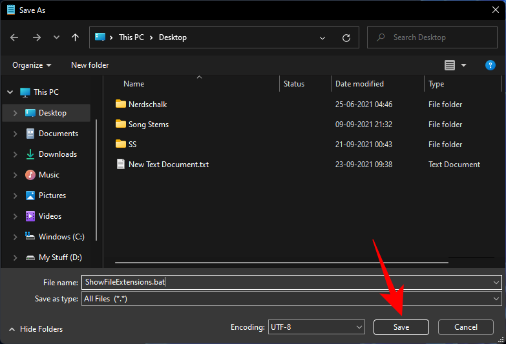506x344 pixels.
Task: Open the blue Help icon
Action: 490,65
